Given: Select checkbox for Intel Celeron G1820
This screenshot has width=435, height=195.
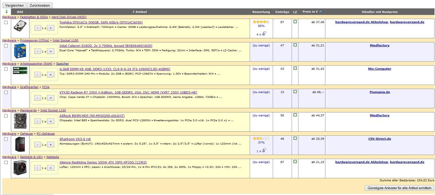Looking at the screenshot, I should [x=6, y=46].
